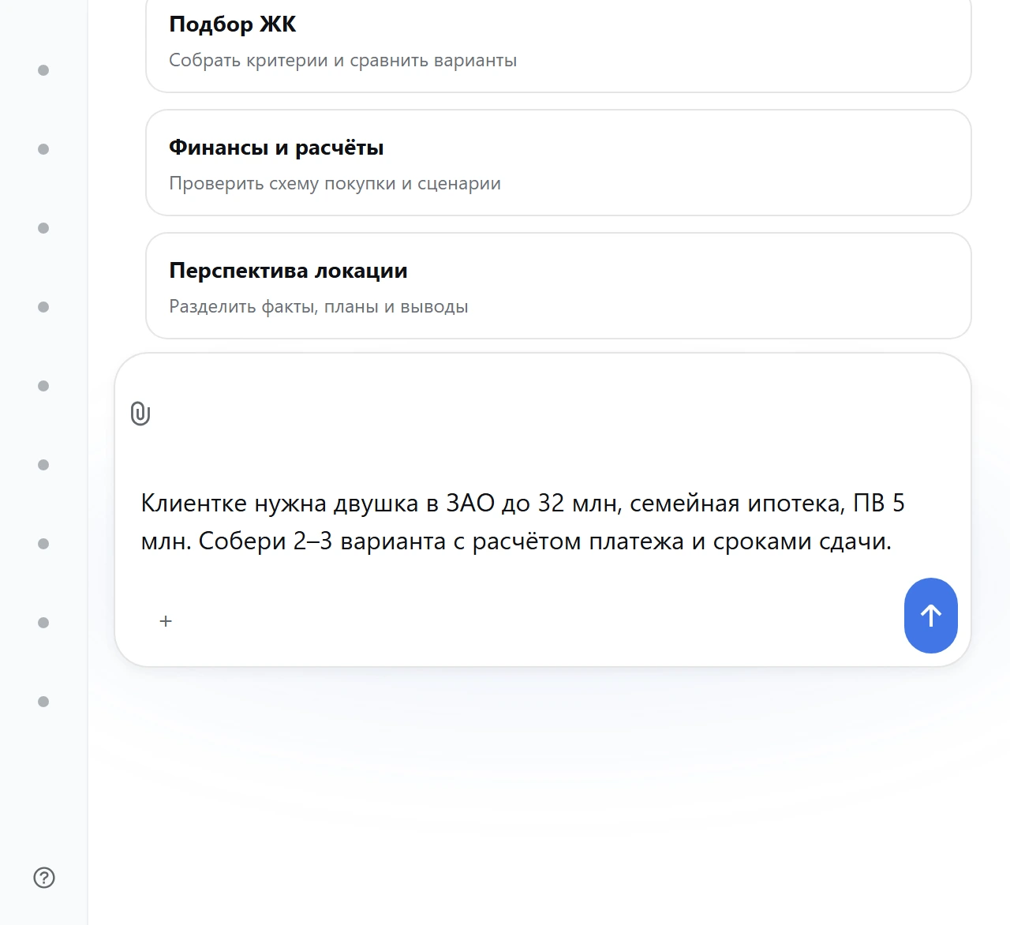
Task: Choose the Перспектива локации card
Action: [x=559, y=286]
